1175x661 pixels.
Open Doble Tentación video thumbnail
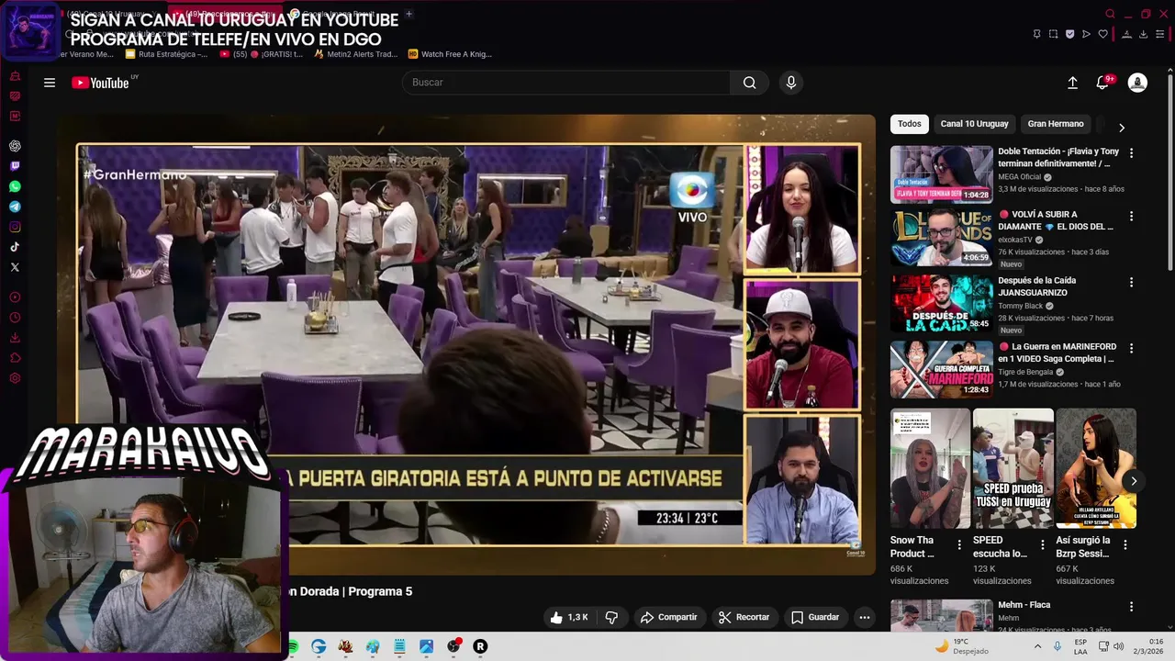941,174
